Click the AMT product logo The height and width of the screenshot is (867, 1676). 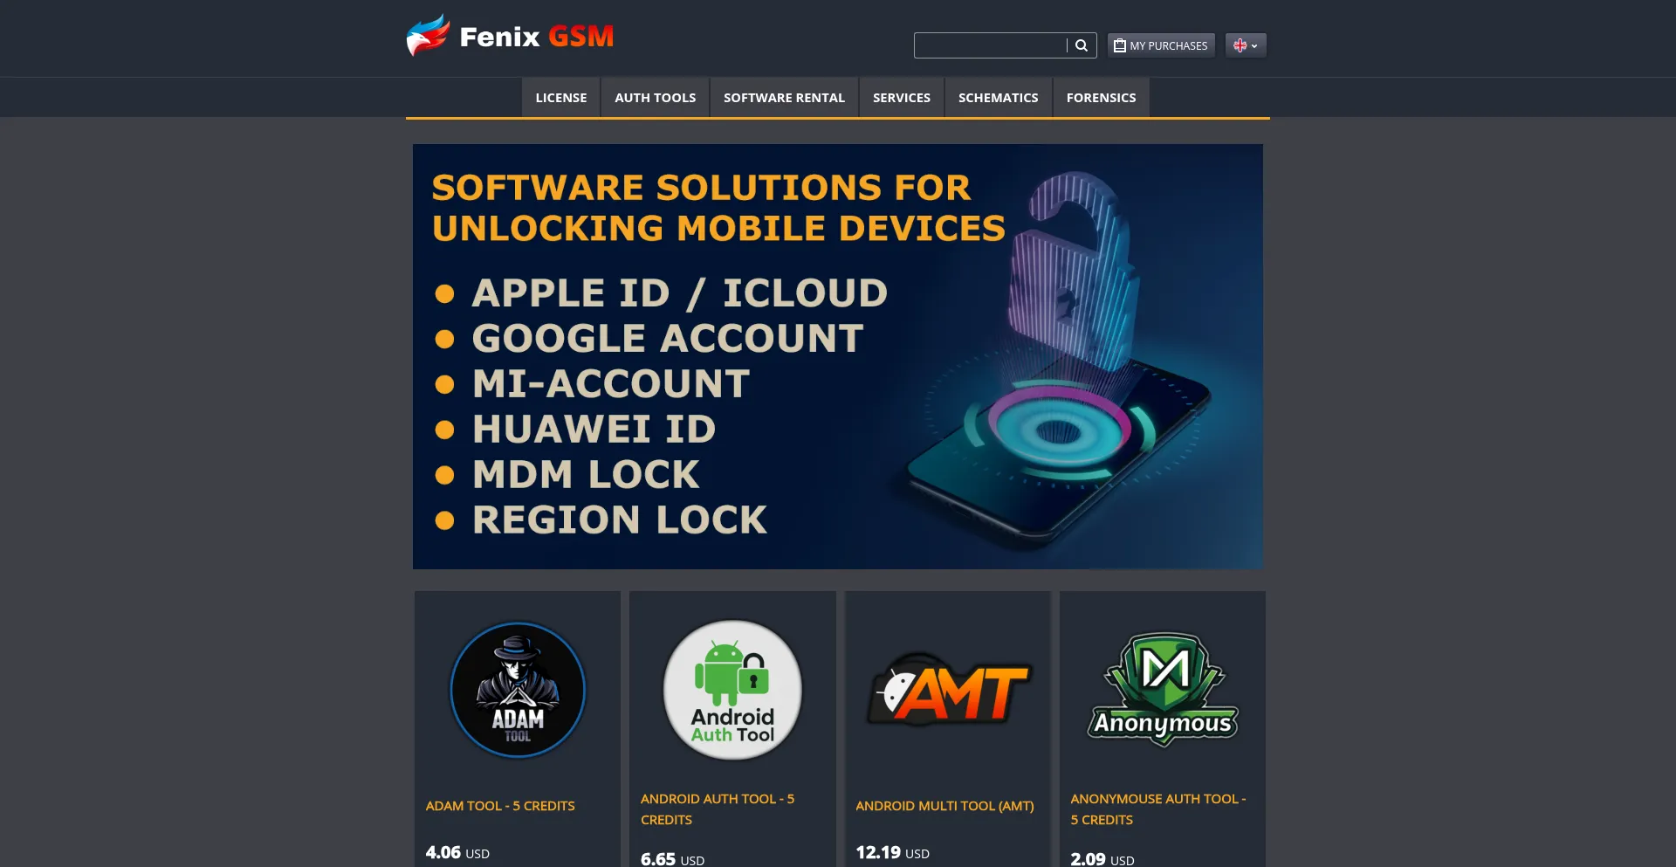pyautogui.click(x=948, y=690)
